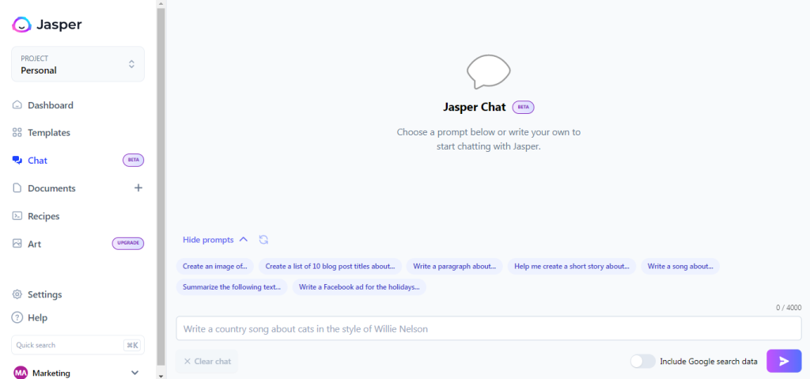810x379 pixels.
Task: Click Clear chat button
Action: click(x=206, y=361)
